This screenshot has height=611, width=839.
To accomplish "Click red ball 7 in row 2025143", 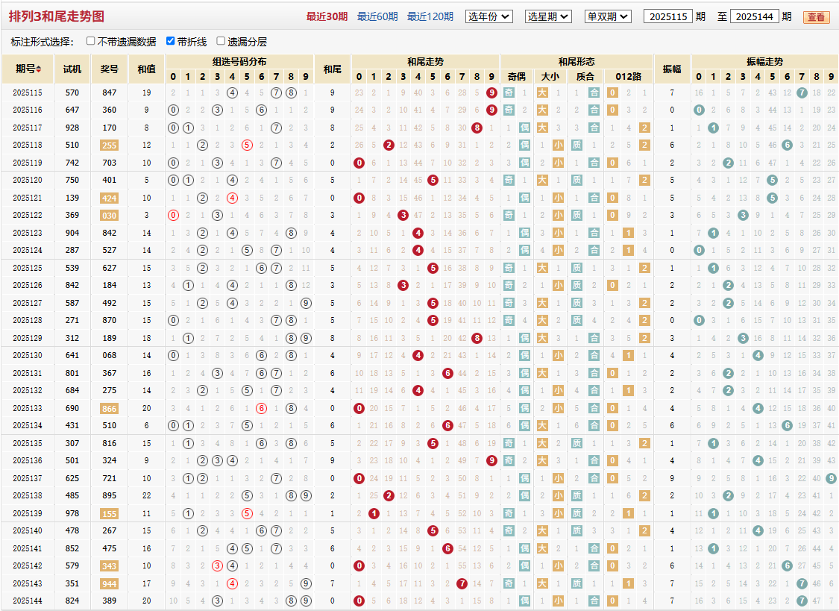I will point(462,583).
